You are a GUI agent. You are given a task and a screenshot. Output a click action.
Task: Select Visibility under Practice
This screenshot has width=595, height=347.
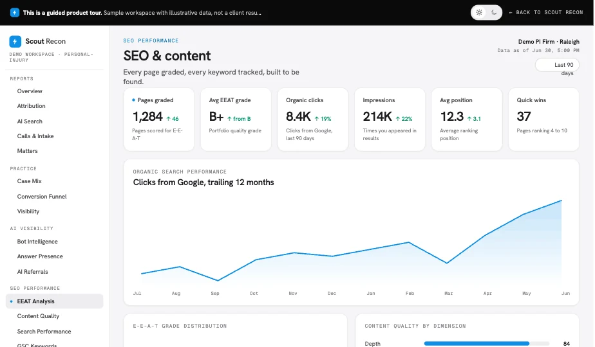[x=28, y=211]
